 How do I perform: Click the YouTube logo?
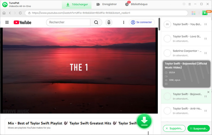[x=22, y=22]
